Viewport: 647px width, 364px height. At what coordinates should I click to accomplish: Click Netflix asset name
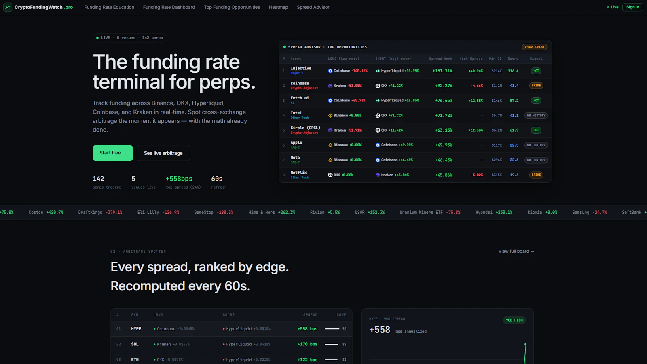(x=298, y=173)
